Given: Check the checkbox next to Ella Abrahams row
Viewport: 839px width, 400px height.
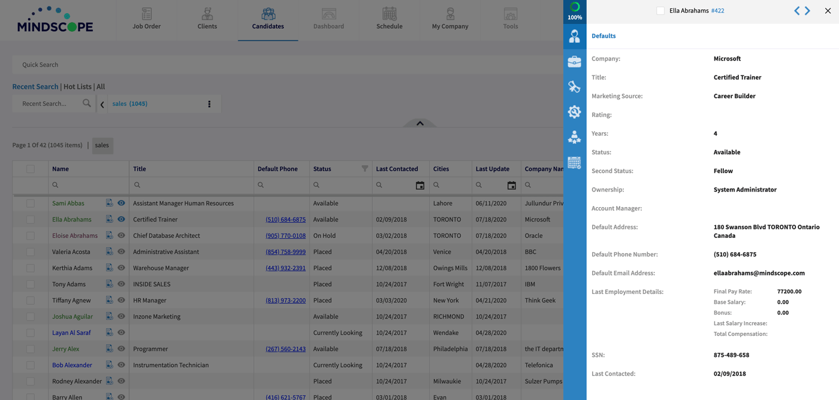Looking at the screenshot, I should pyautogui.click(x=31, y=219).
